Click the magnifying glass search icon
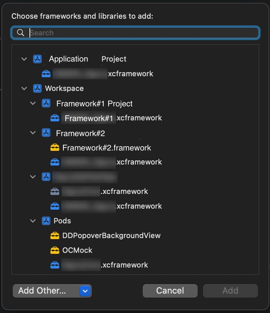This screenshot has height=313, width=270. (20, 32)
